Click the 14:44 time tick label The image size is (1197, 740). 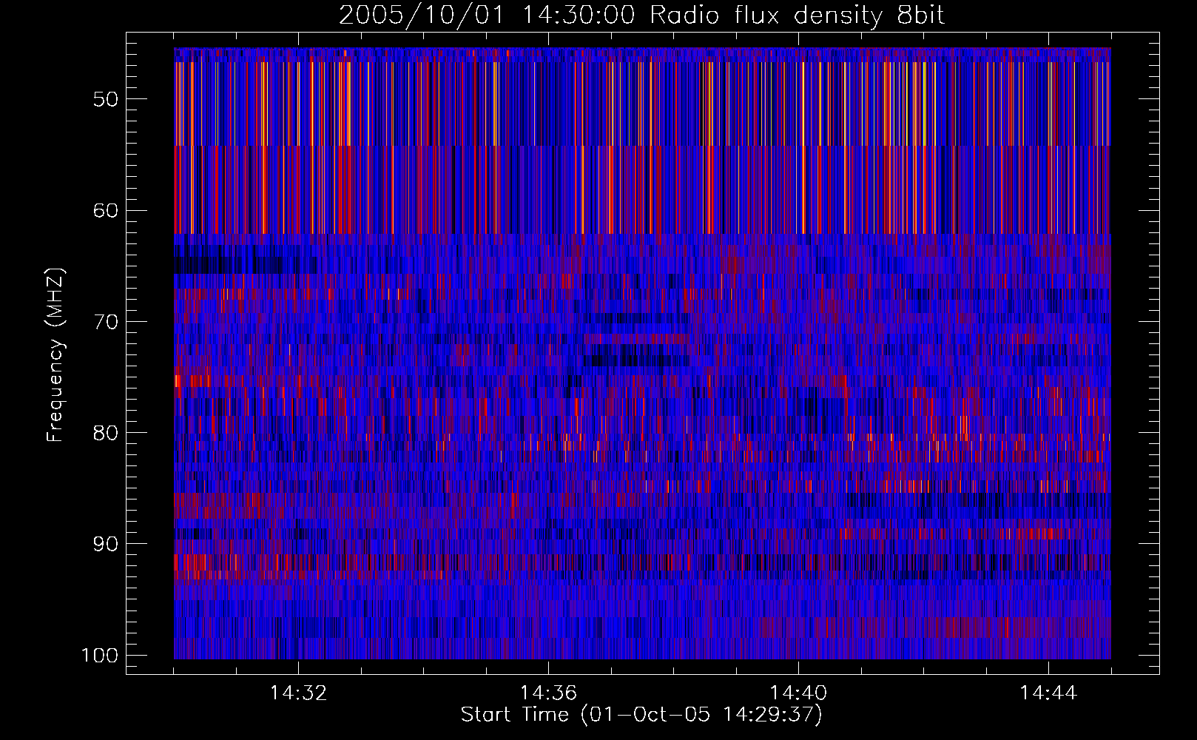(x=1048, y=693)
